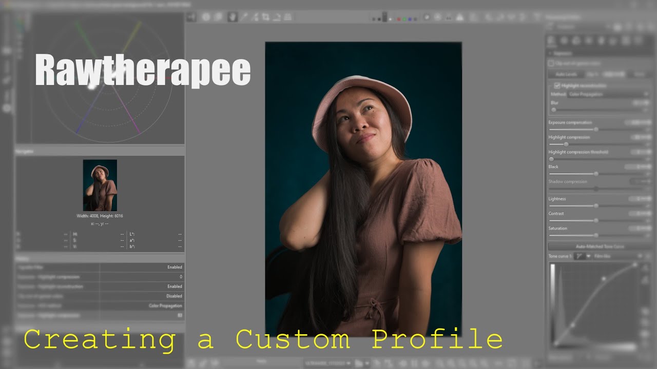Click the Lightness slider handle
The image size is (657, 369).
(x=596, y=206)
